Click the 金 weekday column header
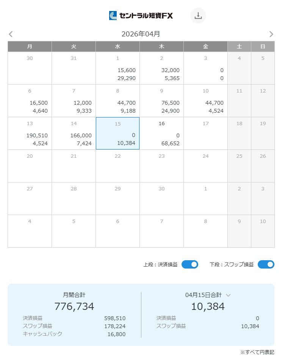Viewport: 282px width, 363px height. 205,46
